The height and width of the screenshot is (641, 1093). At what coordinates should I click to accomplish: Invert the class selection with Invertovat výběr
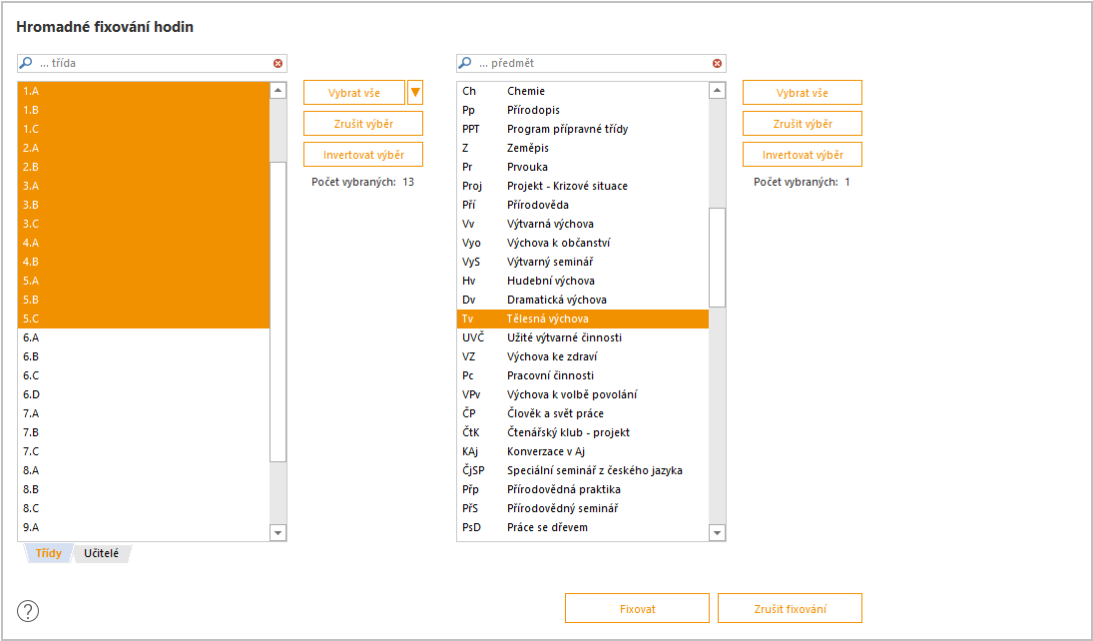pos(363,155)
